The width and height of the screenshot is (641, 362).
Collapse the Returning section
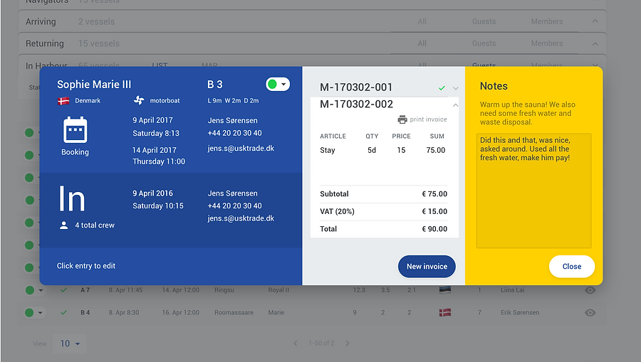tap(595, 43)
